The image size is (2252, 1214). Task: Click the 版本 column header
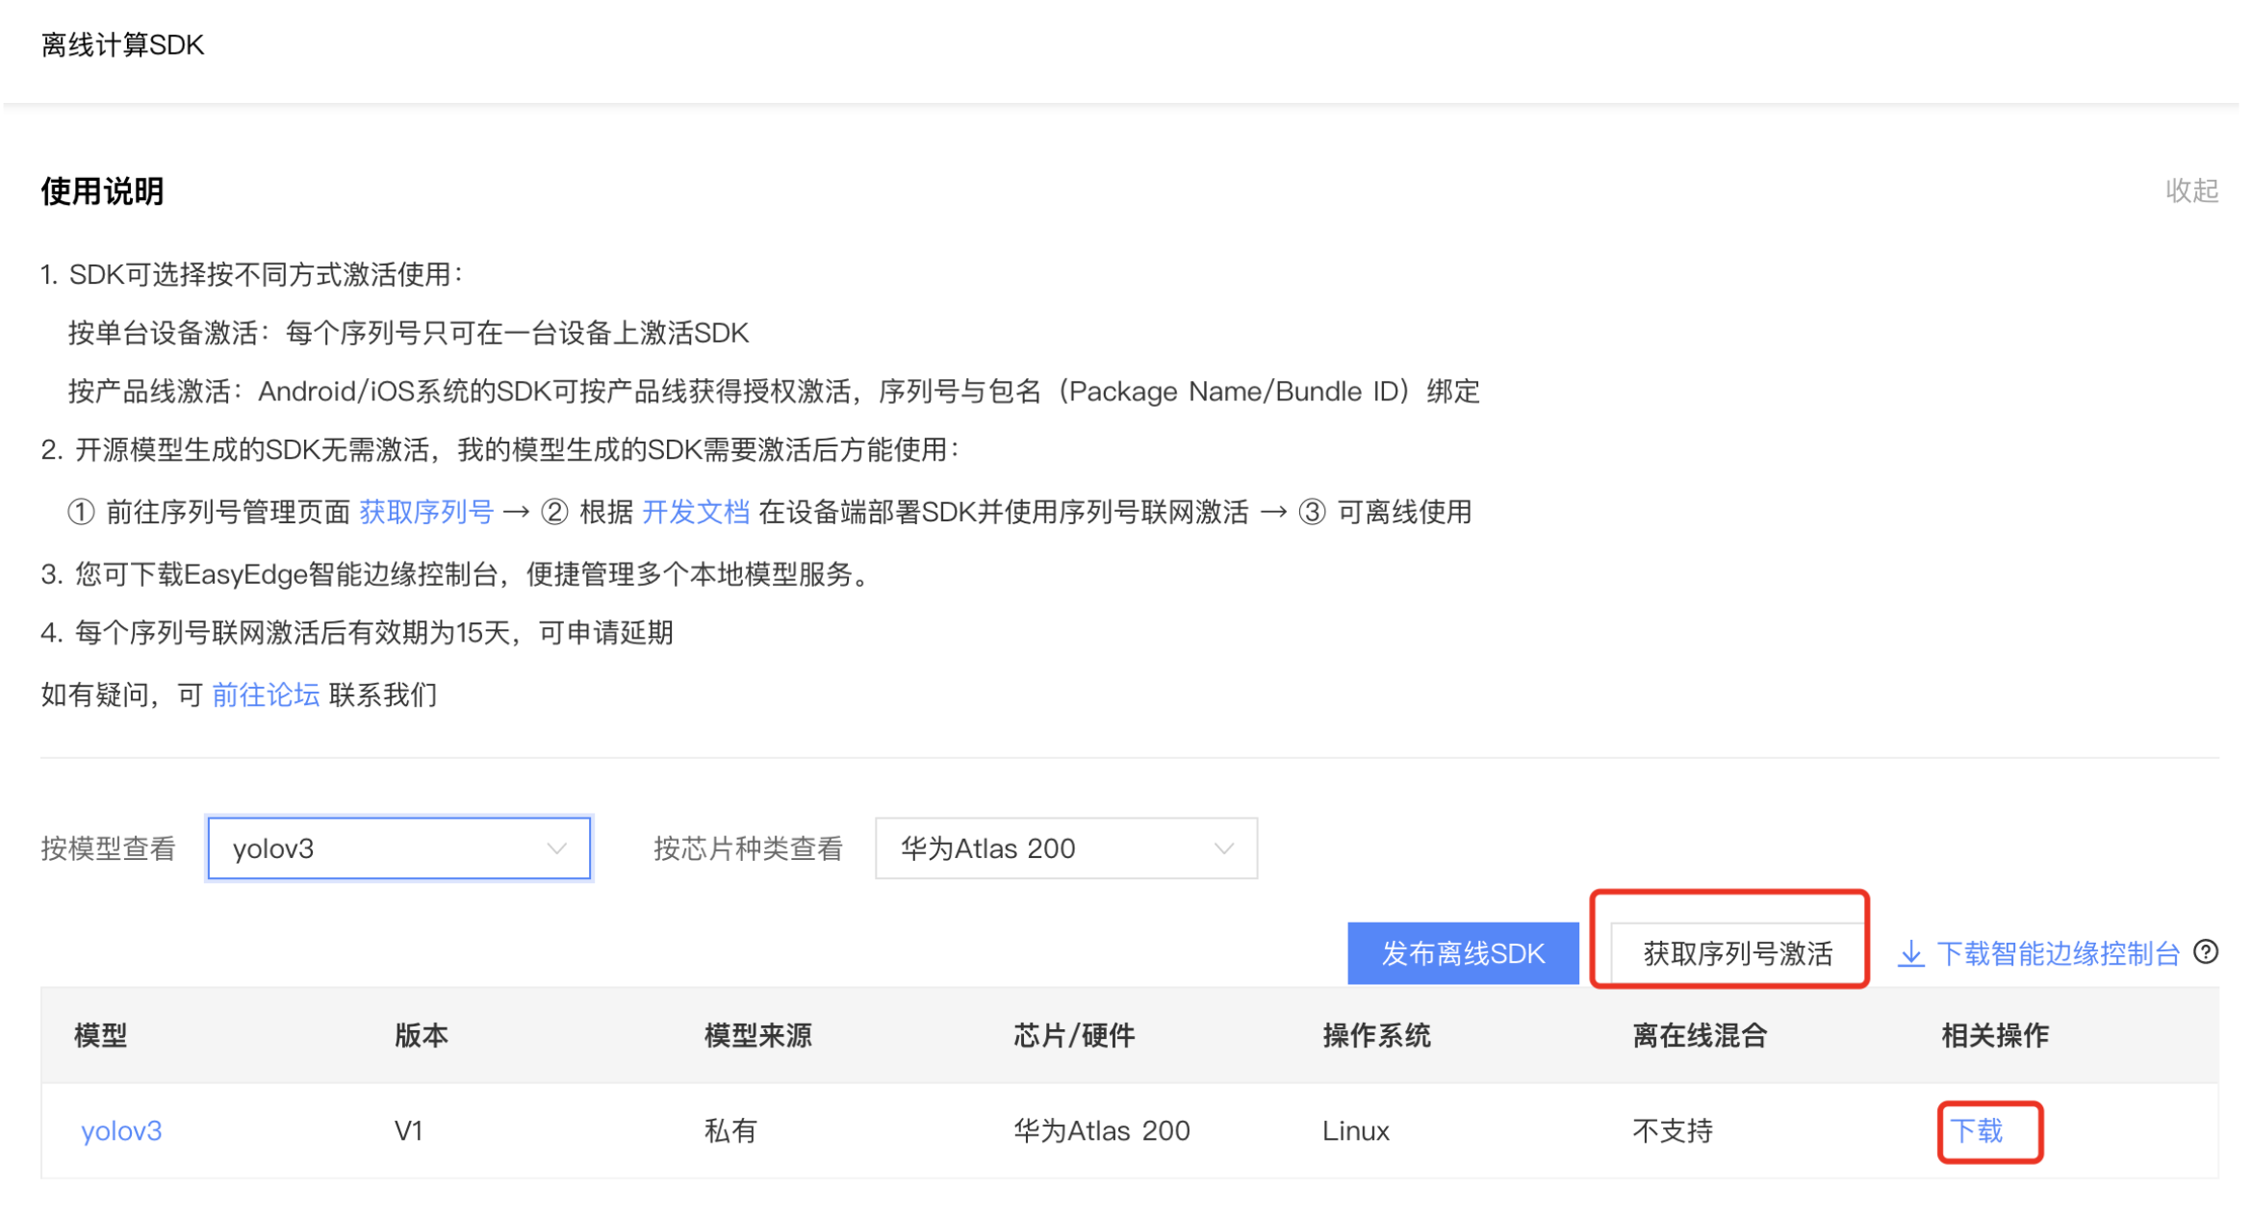click(421, 1035)
